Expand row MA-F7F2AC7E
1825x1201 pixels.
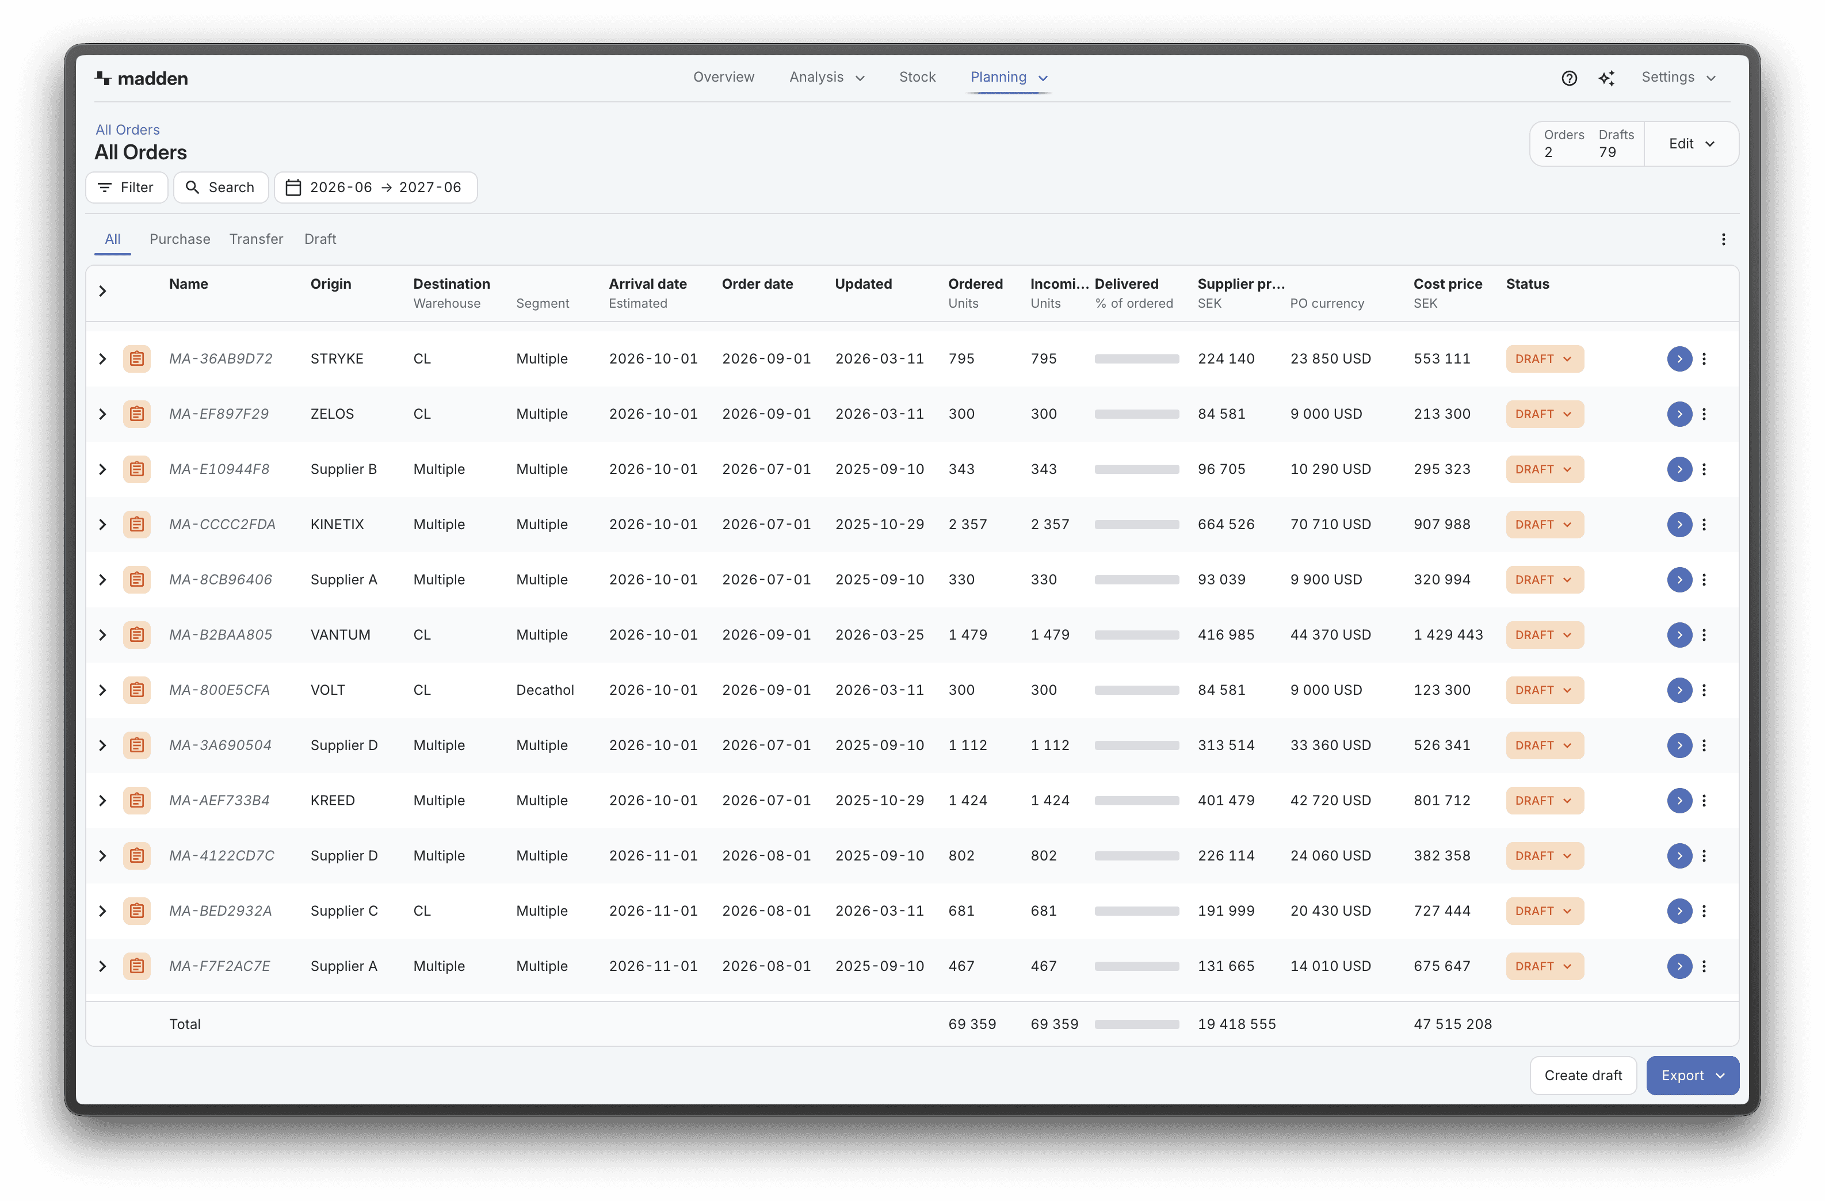click(x=102, y=966)
